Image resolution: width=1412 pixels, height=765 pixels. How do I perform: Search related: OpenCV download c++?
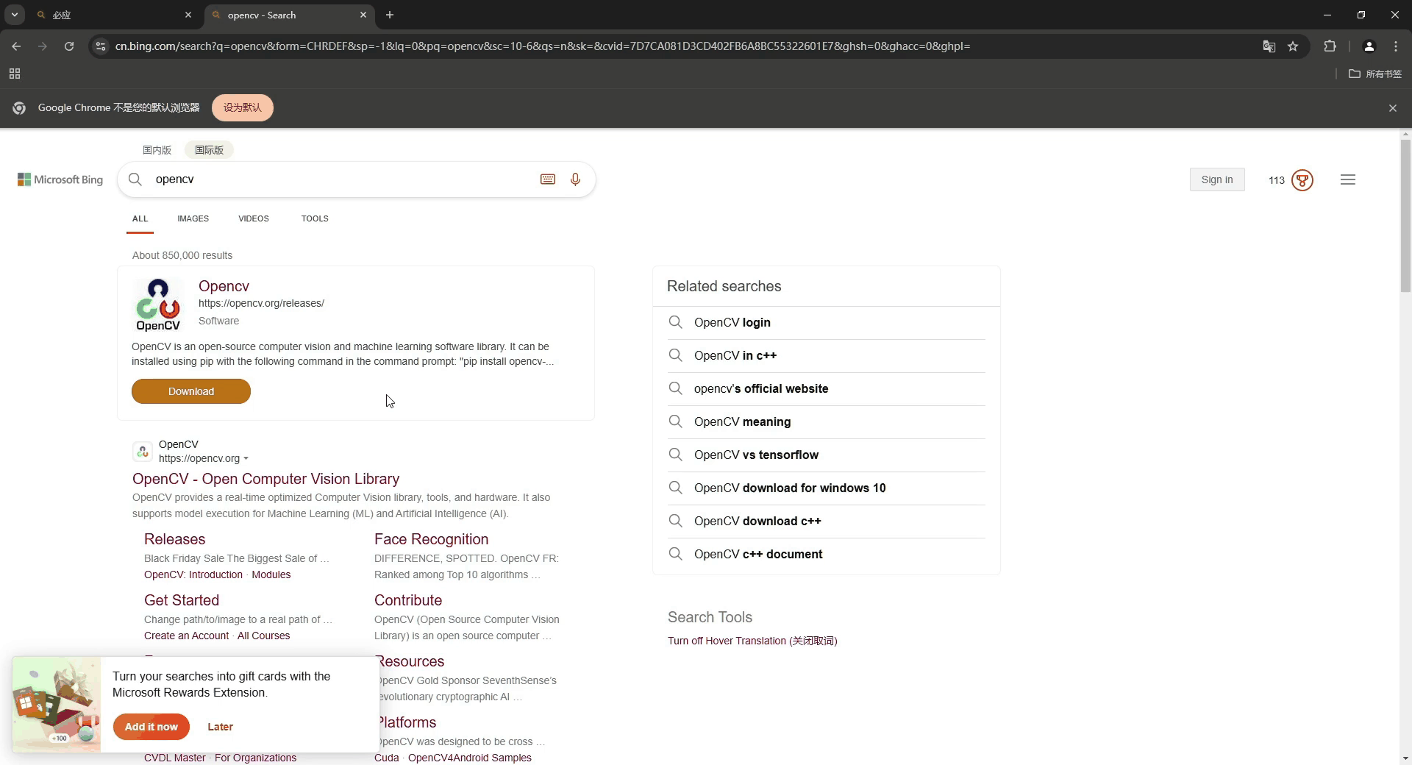pyautogui.click(x=757, y=521)
